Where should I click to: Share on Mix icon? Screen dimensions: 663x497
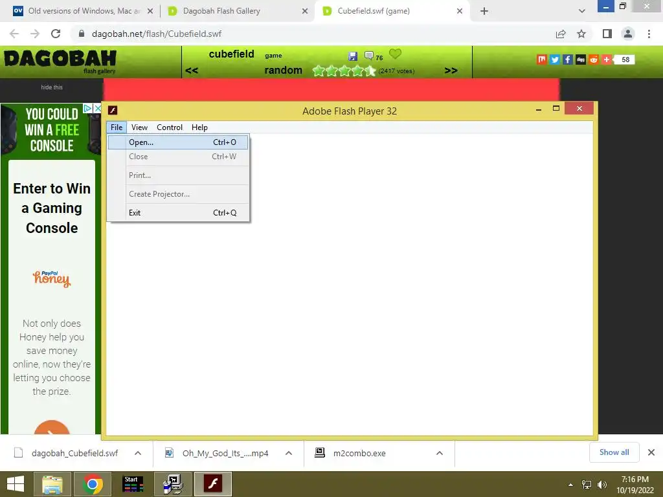click(542, 60)
